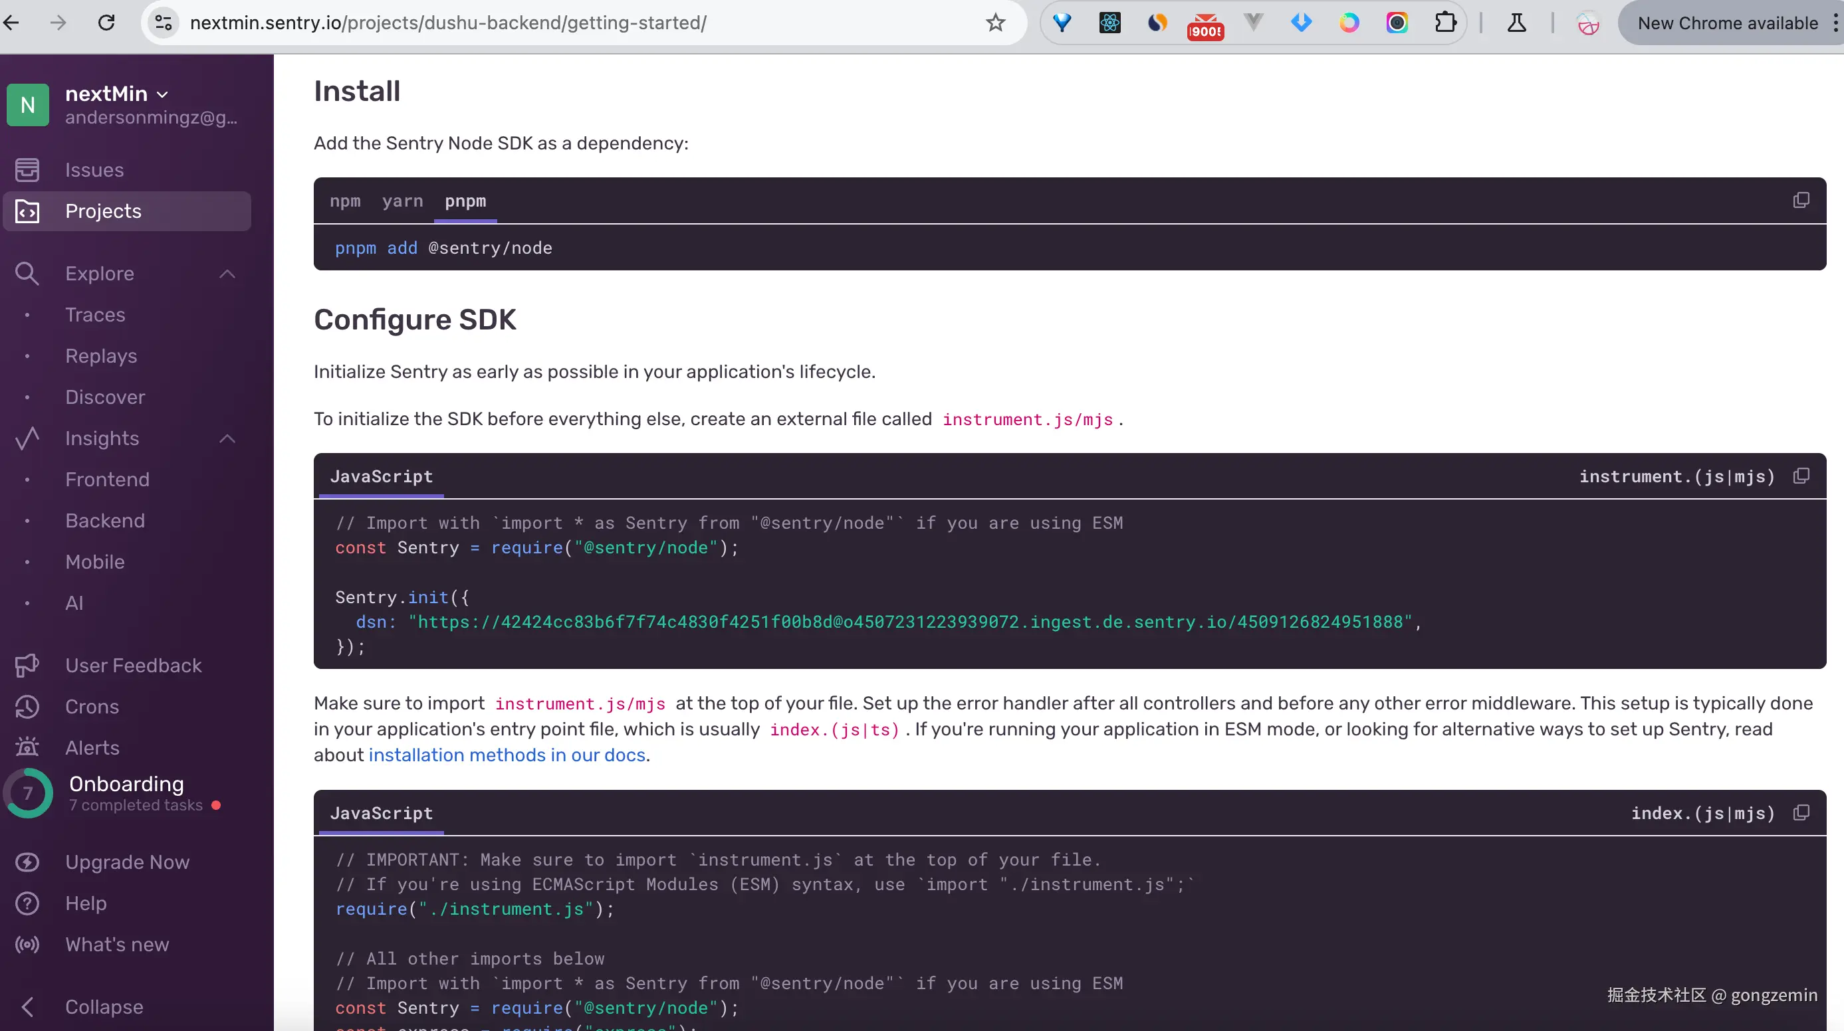Open Discover under Explore

[x=105, y=397]
